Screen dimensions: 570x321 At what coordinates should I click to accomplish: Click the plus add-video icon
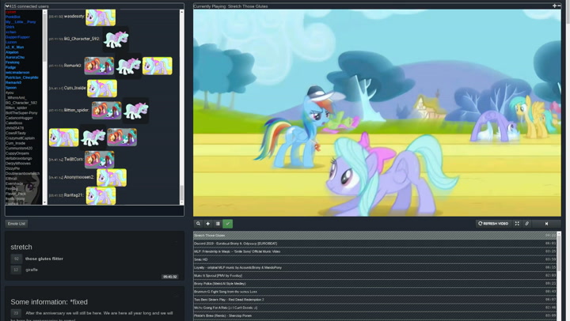tap(208, 224)
